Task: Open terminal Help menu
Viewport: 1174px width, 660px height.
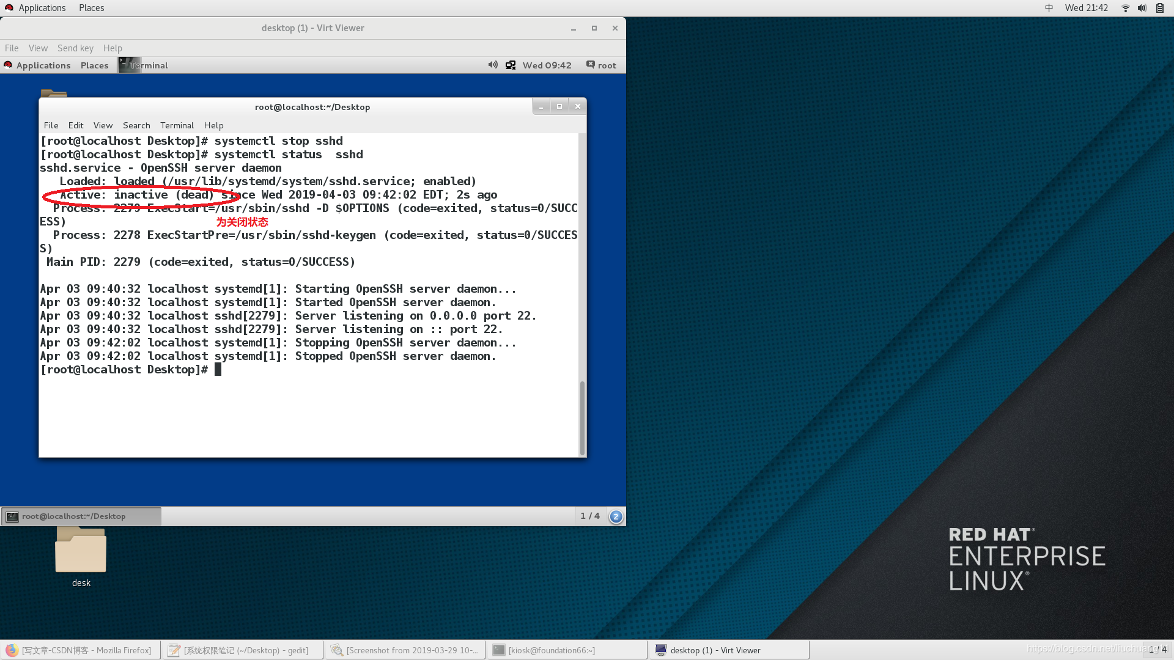Action: coord(214,125)
